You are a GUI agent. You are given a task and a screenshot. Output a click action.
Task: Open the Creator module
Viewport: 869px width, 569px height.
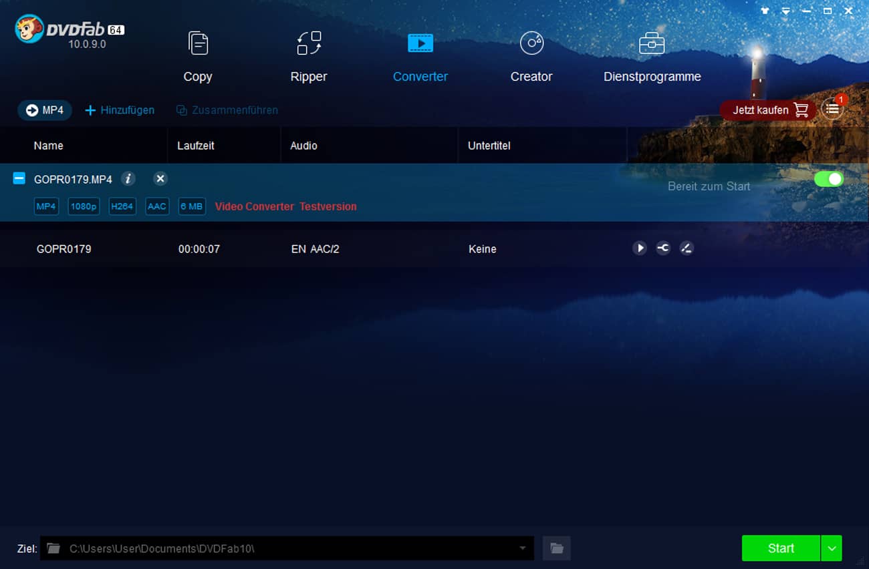(x=531, y=57)
